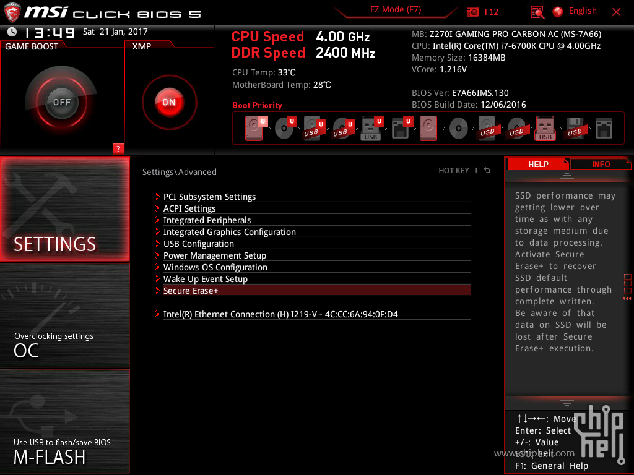Screen dimensions: 634x475
Task: Open the SETTINGS section in the sidebar
Action: [64, 209]
